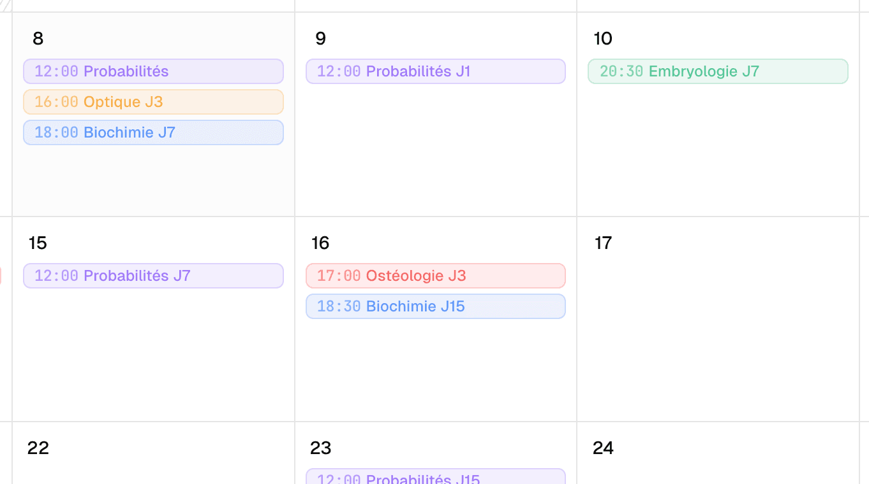The height and width of the screenshot is (484, 869).
Task: Click the day number 8
Action: tap(38, 39)
